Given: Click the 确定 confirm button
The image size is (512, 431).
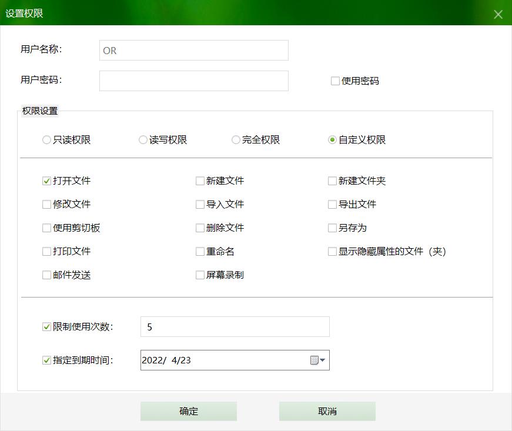Looking at the screenshot, I should [x=188, y=411].
